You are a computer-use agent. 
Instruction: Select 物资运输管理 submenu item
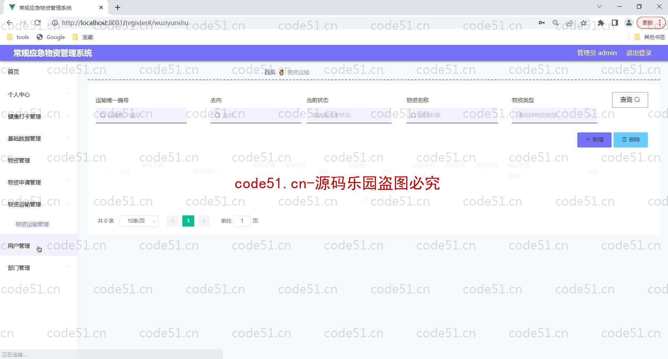coord(32,224)
